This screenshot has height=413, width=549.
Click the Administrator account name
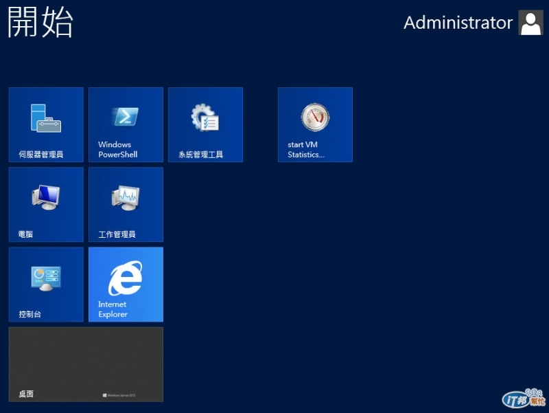[x=458, y=23]
